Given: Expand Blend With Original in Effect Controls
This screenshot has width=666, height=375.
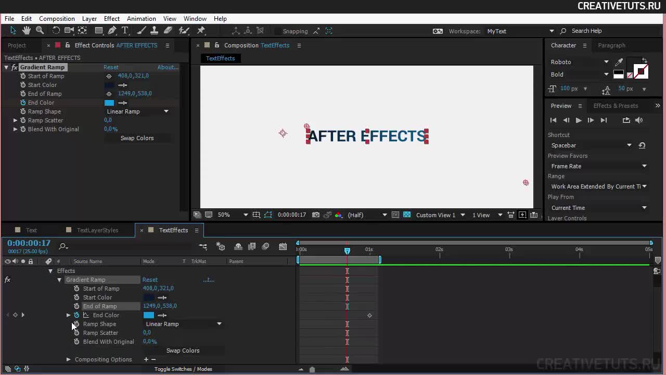Looking at the screenshot, I should tap(15, 129).
